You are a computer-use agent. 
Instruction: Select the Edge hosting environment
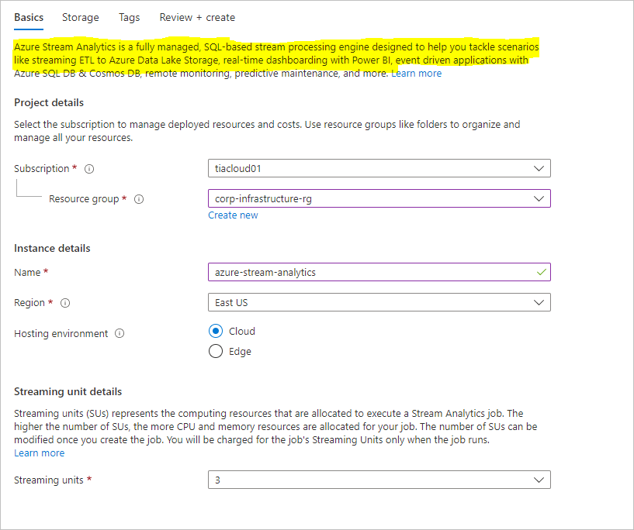[x=216, y=351]
